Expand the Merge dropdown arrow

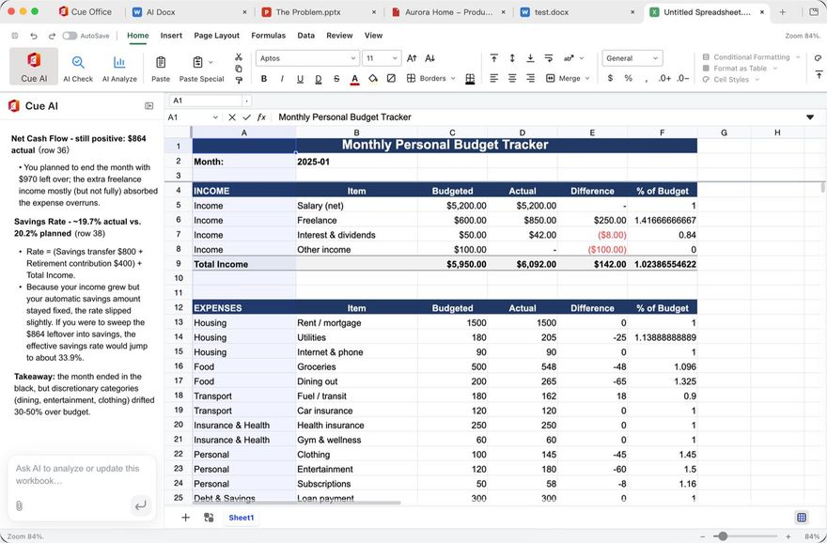tap(586, 79)
